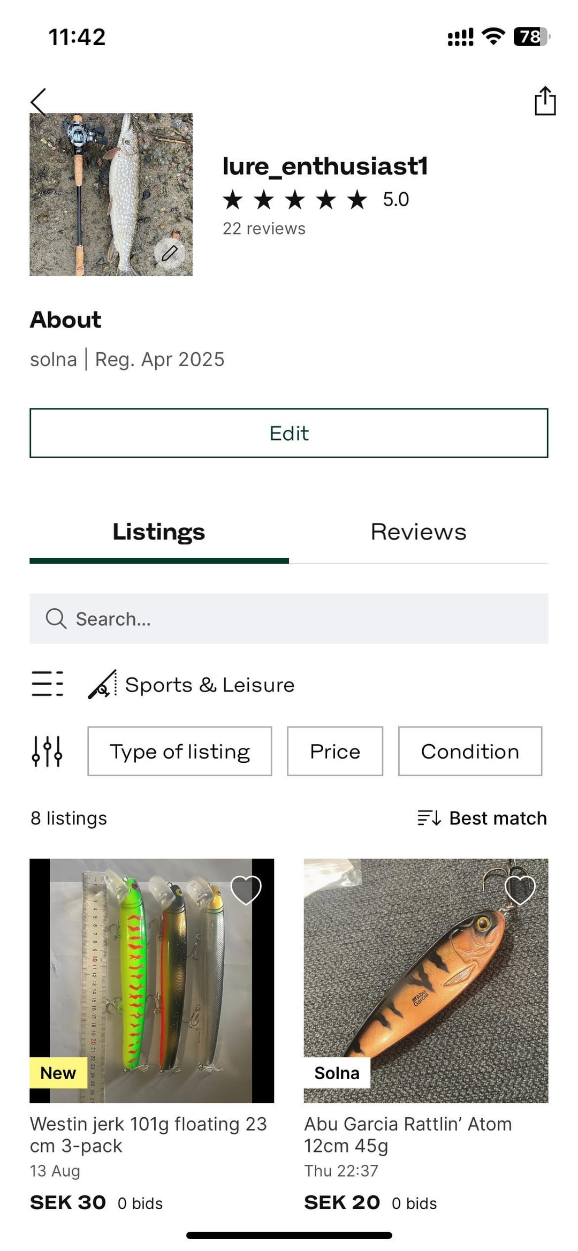Select the Listings tab
Screen dimensions: 578x1251
tap(159, 532)
